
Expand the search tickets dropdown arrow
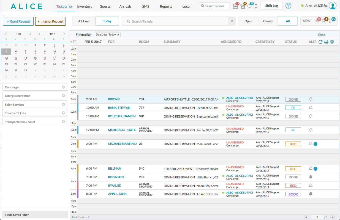pos(232,21)
